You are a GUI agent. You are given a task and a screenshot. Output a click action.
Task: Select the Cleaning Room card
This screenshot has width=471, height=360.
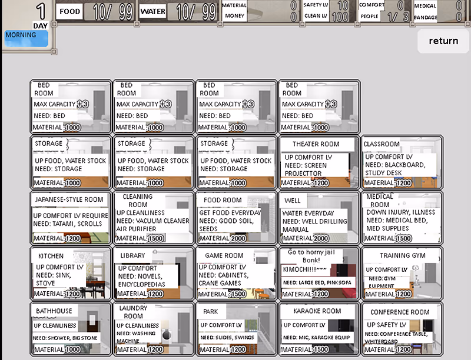(153, 218)
